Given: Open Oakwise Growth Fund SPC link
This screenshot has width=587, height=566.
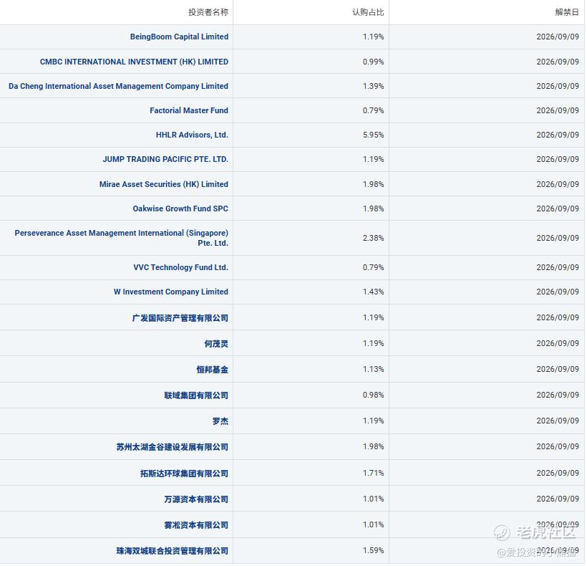Looking at the screenshot, I should pyautogui.click(x=180, y=208).
